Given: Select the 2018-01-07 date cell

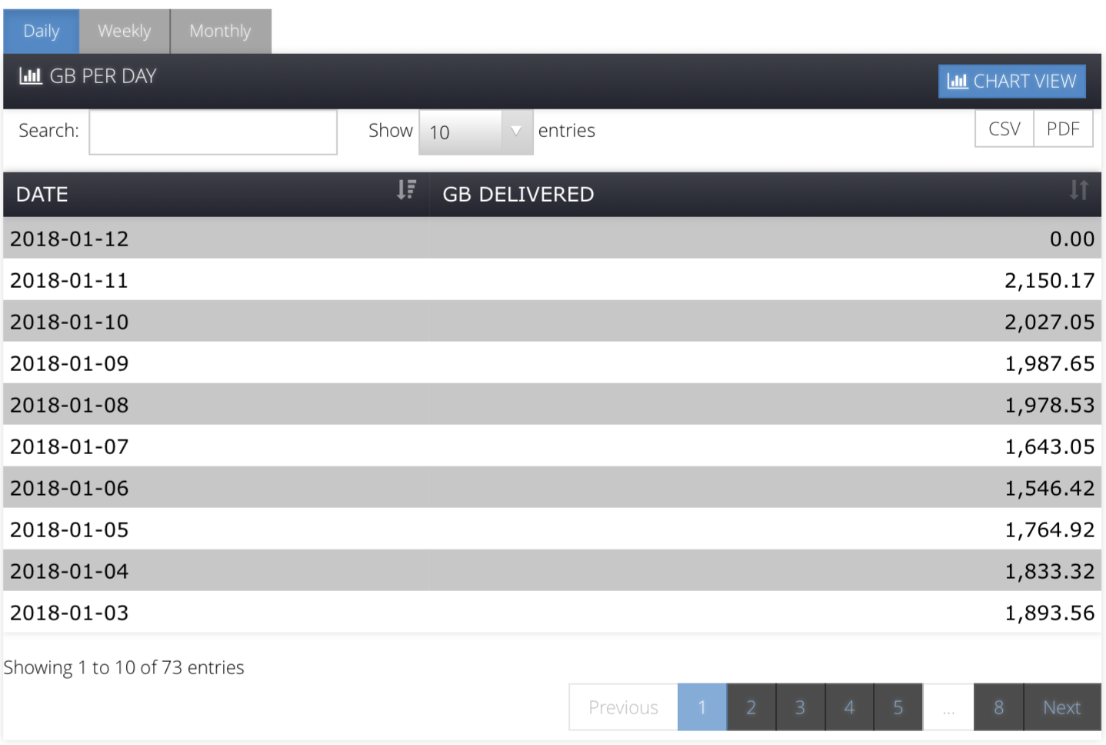Looking at the screenshot, I should [215, 446].
